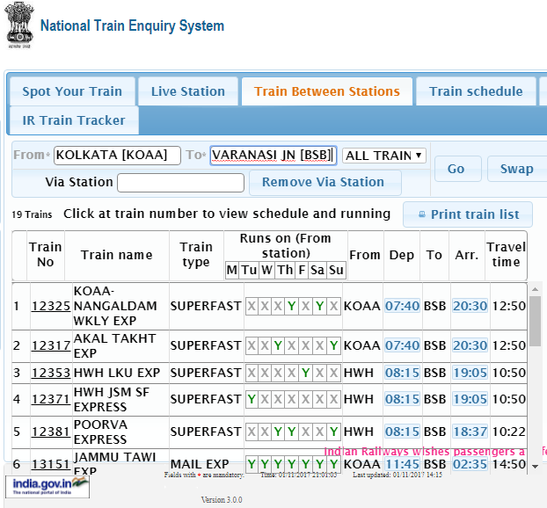The height and width of the screenshot is (508, 547).
Task: Click arrival time 18:37 for POORVA EXPRESS
Action: [470, 432]
